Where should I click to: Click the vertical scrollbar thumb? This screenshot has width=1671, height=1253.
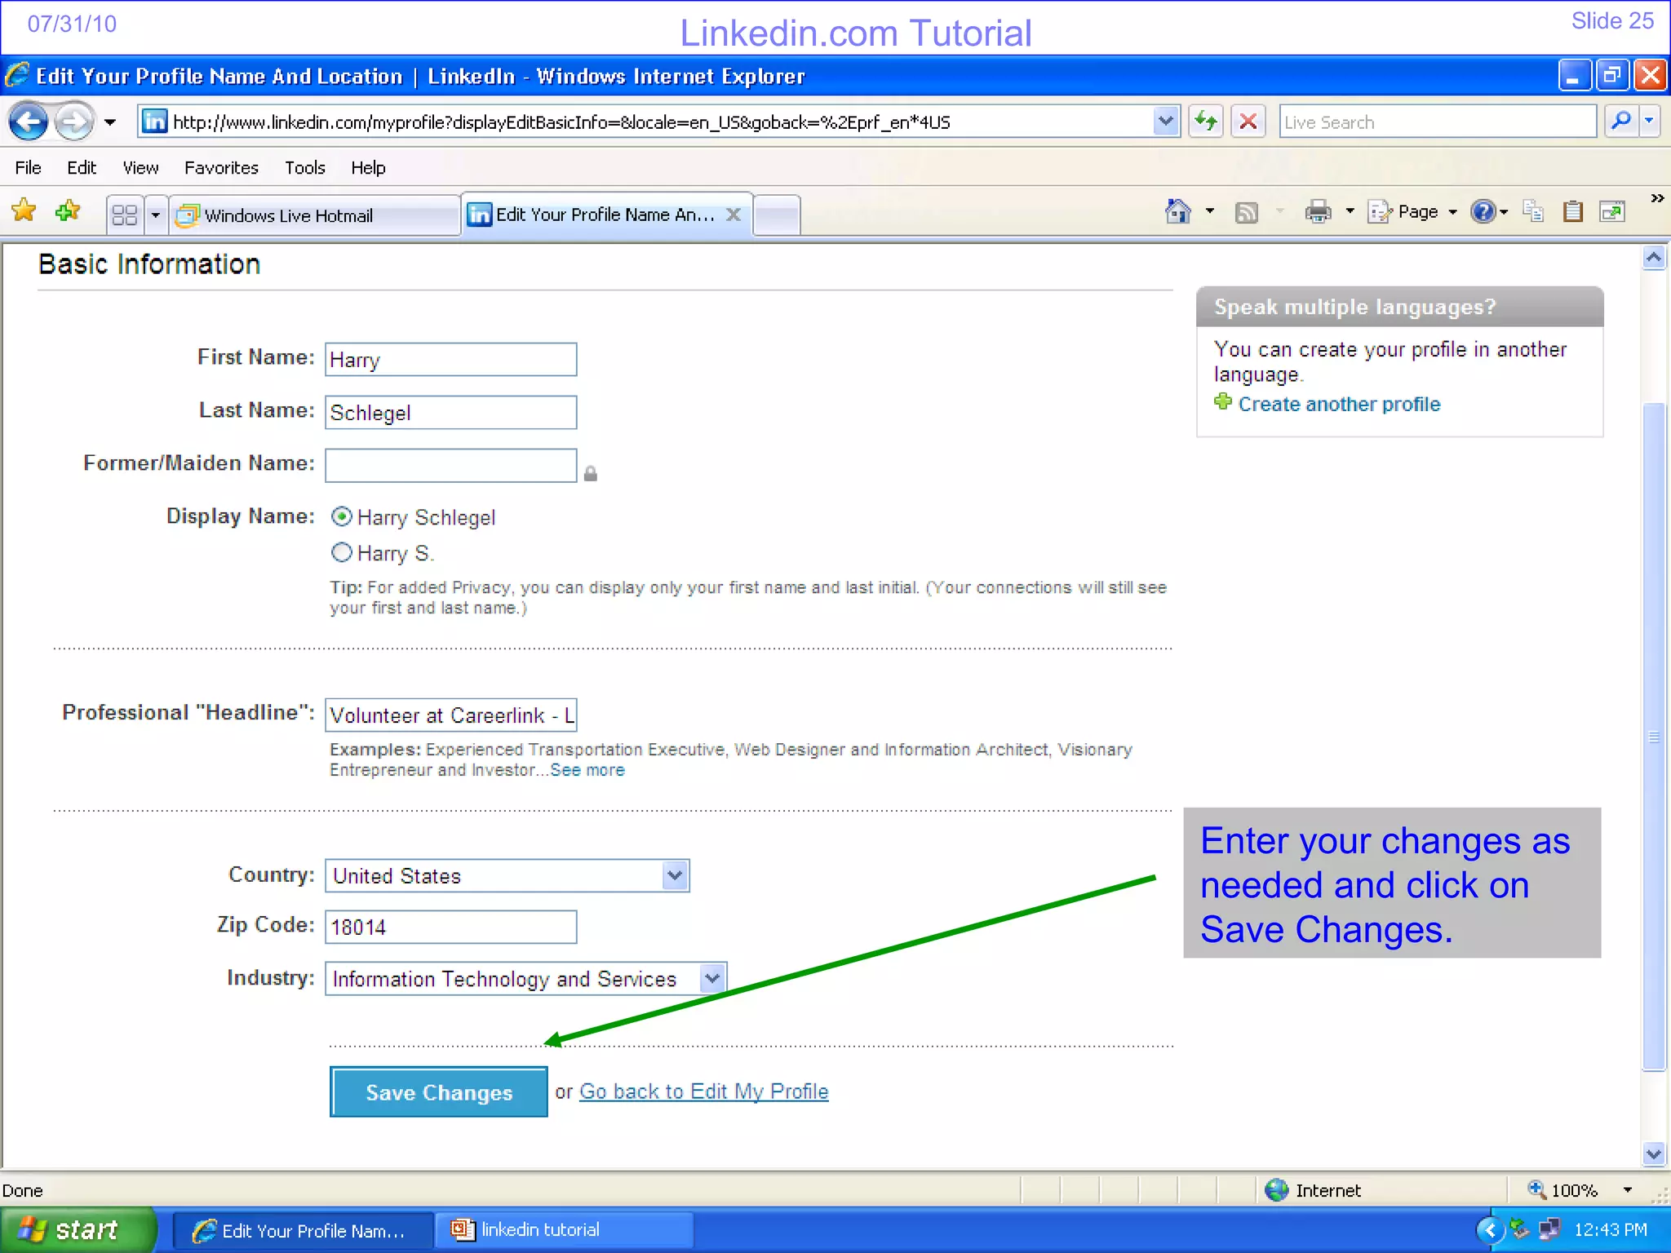1654,736
